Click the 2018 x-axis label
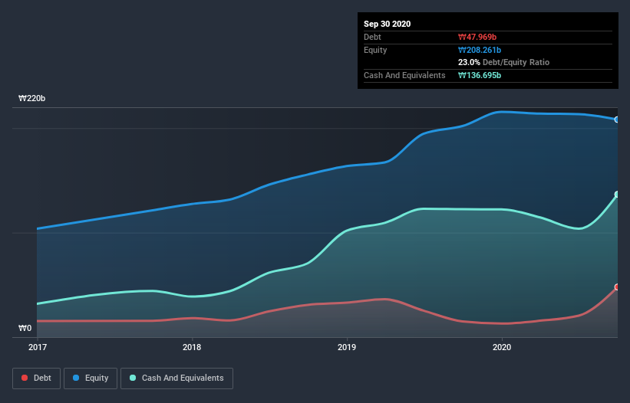The width and height of the screenshot is (630, 403). pyautogui.click(x=192, y=347)
